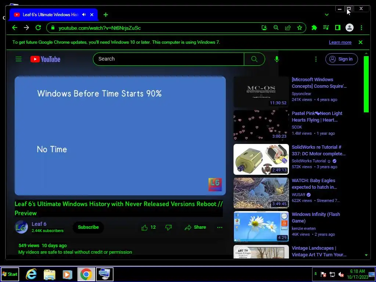Close the Leaf 6's Ultimate Windows tab

tap(91, 15)
